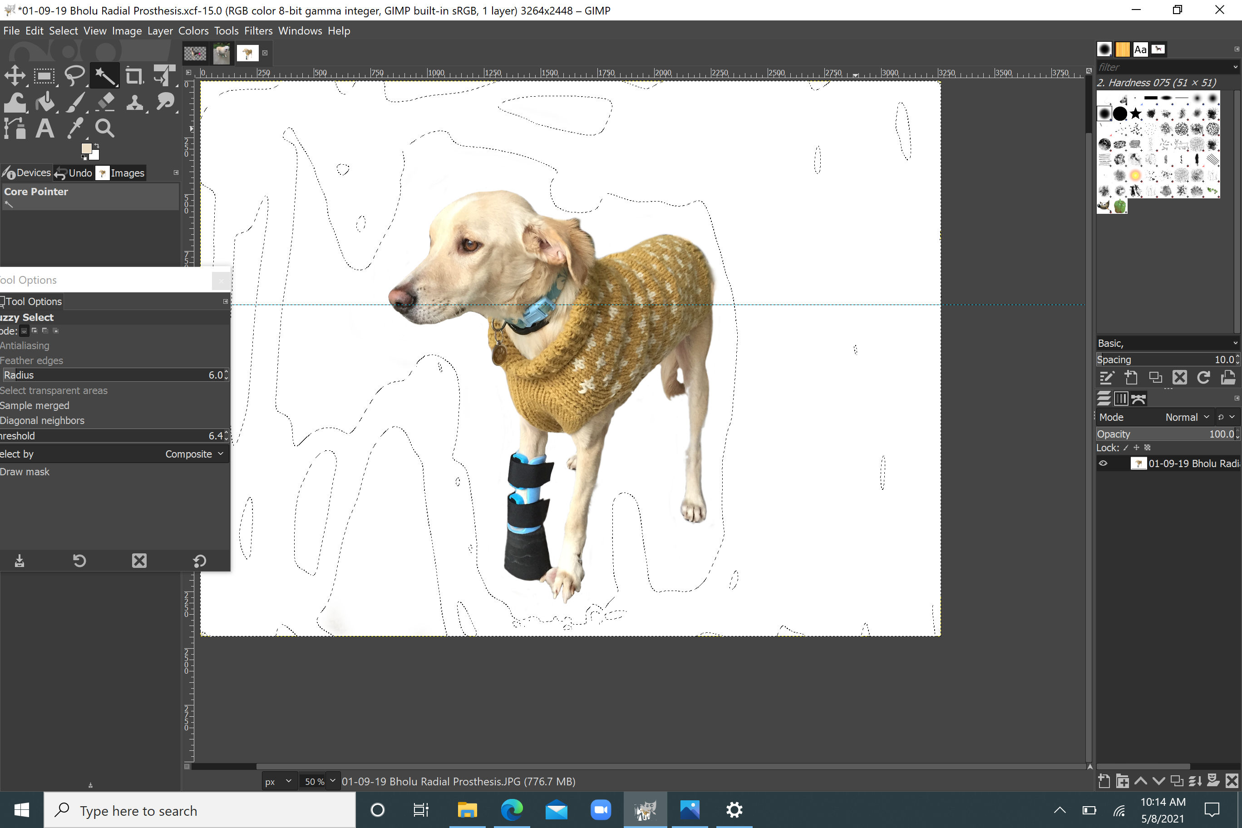Click the refresh brushes icon
Image resolution: width=1242 pixels, height=828 pixels.
pos(1203,377)
